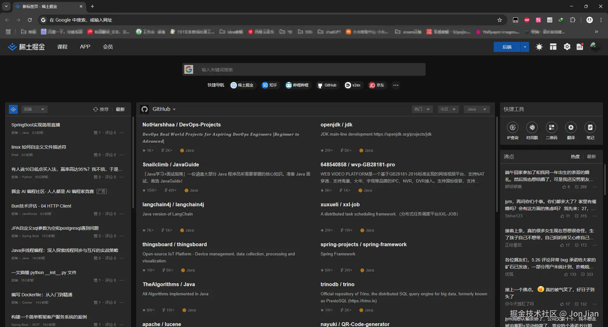
Task: Expand the arrow beside blue 后端 button
Action: point(525,47)
